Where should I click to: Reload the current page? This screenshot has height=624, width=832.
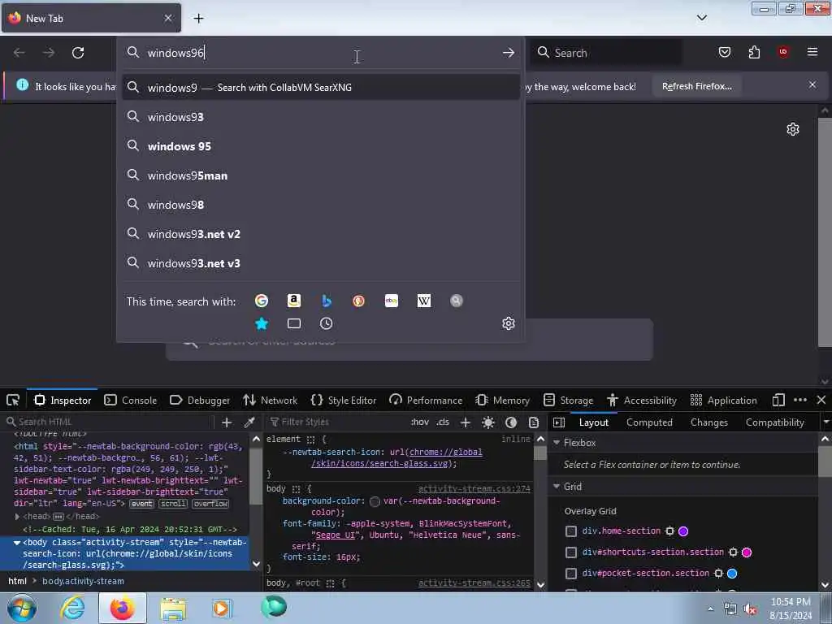pyautogui.click(x=78, y=53)
